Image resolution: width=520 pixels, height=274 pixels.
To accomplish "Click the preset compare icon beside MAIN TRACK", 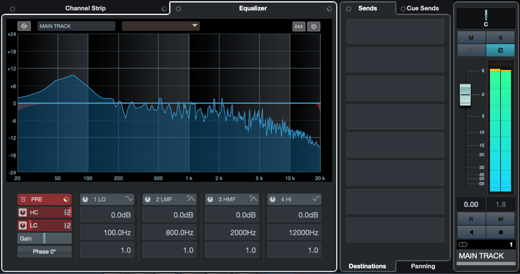I will pos(24,26).
